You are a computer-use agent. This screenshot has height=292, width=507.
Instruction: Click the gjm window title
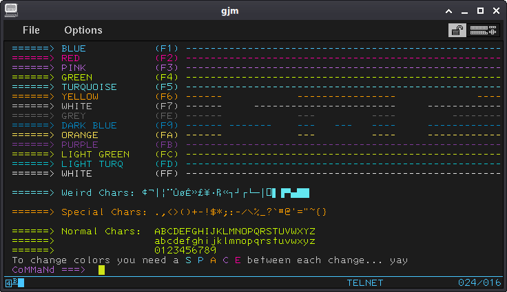tap(230, 11)
